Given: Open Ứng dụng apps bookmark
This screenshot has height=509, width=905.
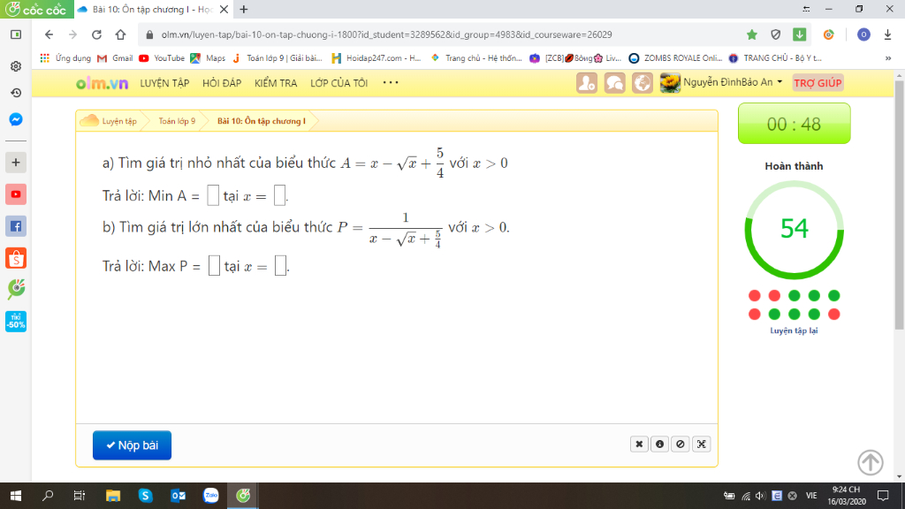Looking at the screenshot, I should tap(65, 58).
